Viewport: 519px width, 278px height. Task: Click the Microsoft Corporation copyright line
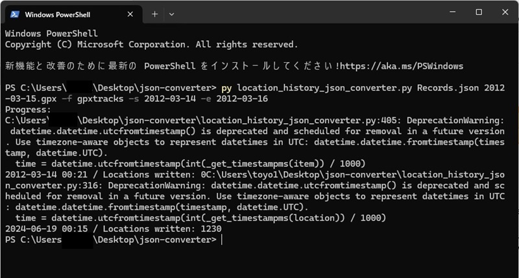(x=151, y=45)
